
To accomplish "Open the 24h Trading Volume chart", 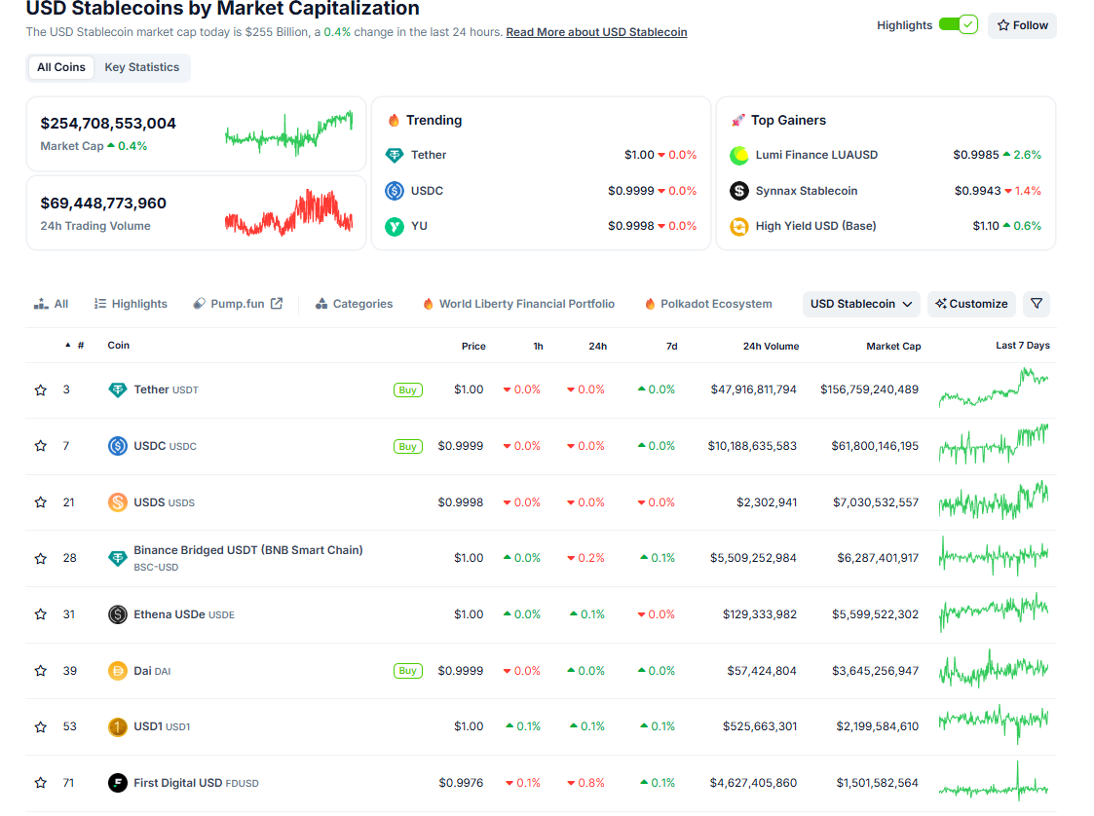I will [288, 212].
